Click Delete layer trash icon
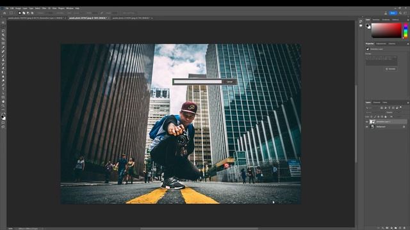410x230 pixels. coord(404,228)
